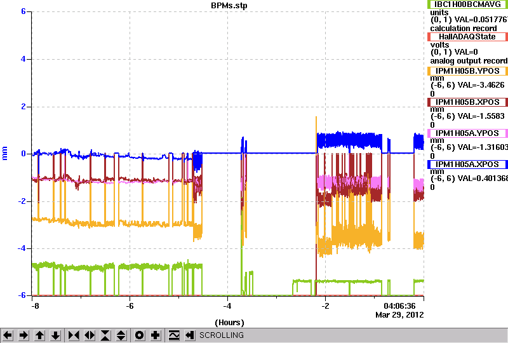
Task: Click the -6 tick label on the x-axis
Action: (x=130, y=306)
